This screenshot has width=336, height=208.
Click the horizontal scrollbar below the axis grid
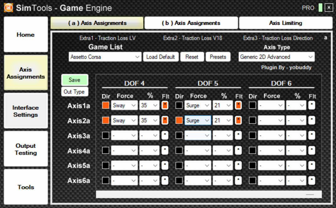(x=209, y=195)
